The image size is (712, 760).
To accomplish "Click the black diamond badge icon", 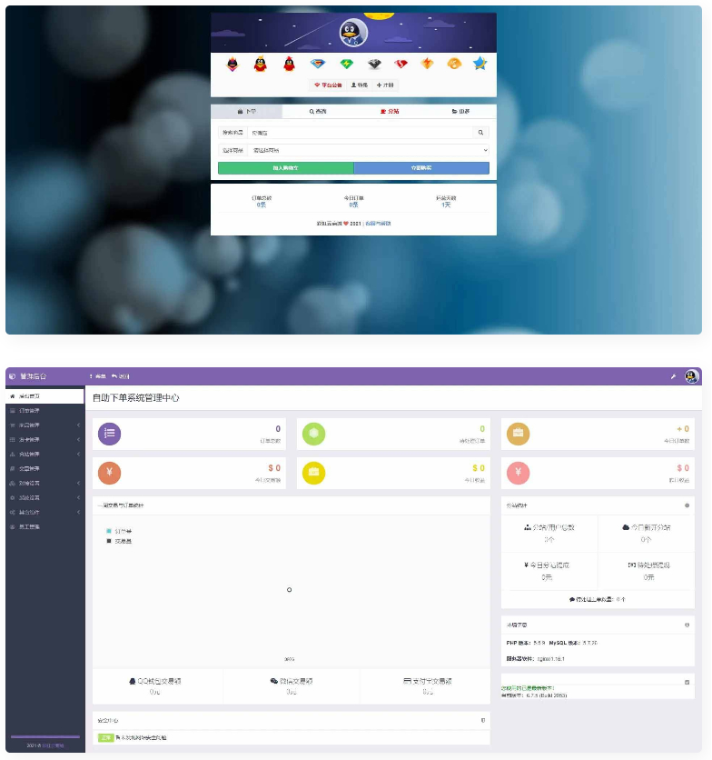I will click(x=374, y=64).
